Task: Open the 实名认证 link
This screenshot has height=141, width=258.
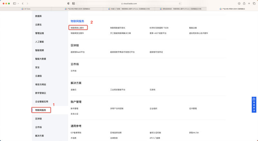Action: coord(74,114)
